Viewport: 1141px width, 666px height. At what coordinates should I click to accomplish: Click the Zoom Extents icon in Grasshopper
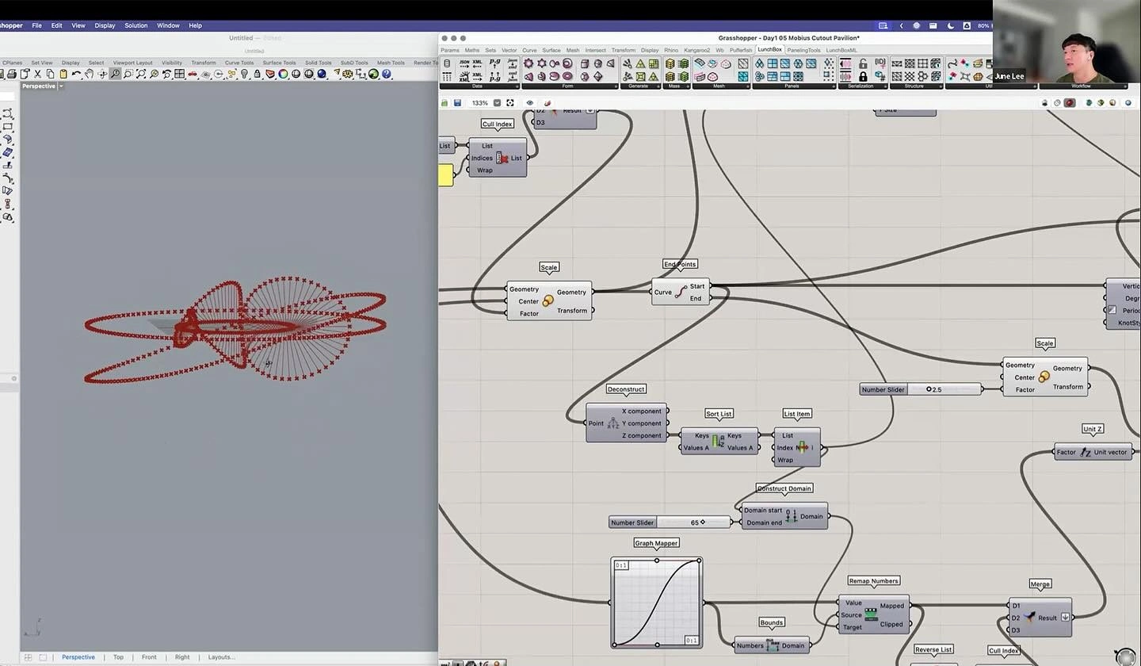click(509, 102)
